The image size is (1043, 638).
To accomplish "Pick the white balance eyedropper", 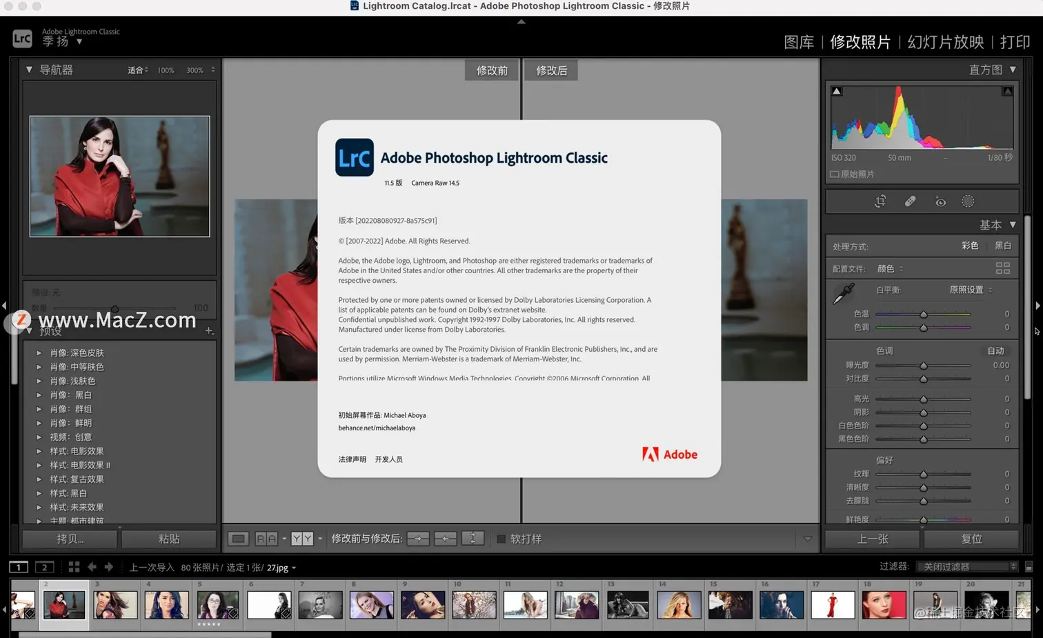I will (844, 293).
